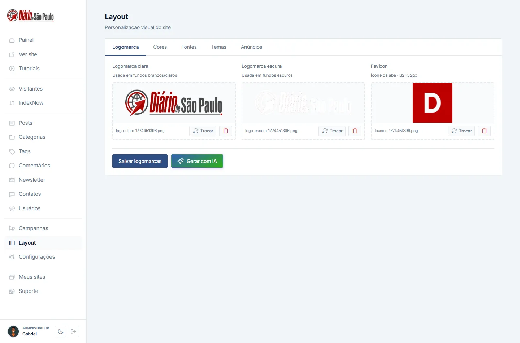Click the logo_escuro_1774451396.png filename
This screenshot has width=520, height=343.
pyautogui.click(x=271, y=131)
